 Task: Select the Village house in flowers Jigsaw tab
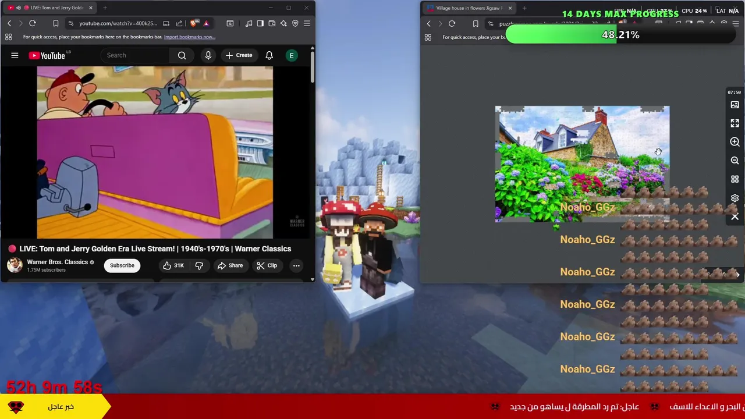tap(470, 8)
